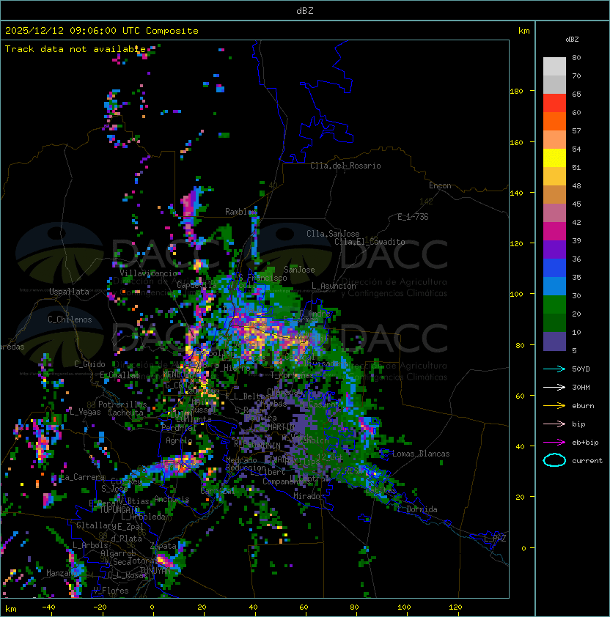Click the 'Ramblon' label near the 120 km mark
Screen dimensions: 610x617
(x=240, y=212)
